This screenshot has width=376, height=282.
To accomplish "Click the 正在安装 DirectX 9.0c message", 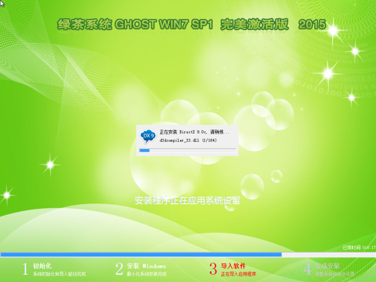I will [x=194, y=132].
